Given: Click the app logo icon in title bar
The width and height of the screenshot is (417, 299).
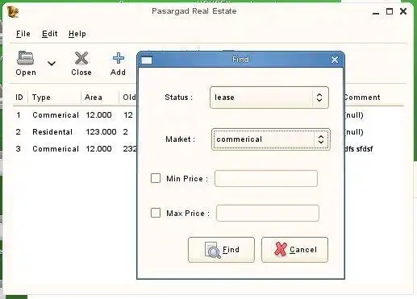Looking at the screenshot, I should [x=13, y=11].
